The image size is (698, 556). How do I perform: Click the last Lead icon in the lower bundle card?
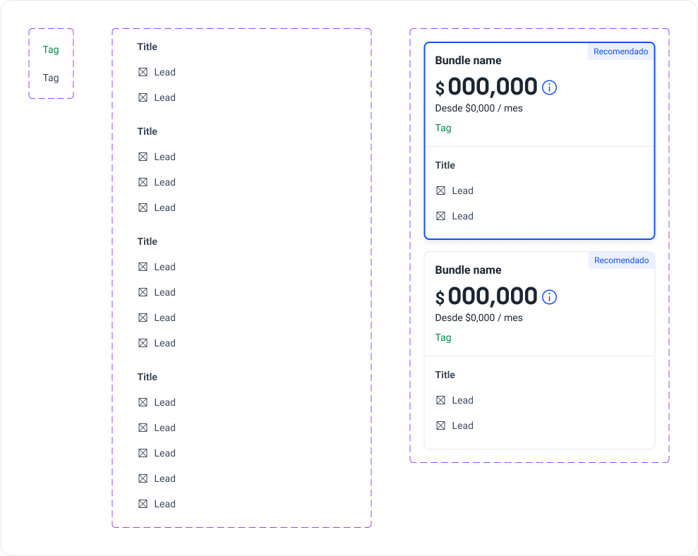(x=441, y=425)
